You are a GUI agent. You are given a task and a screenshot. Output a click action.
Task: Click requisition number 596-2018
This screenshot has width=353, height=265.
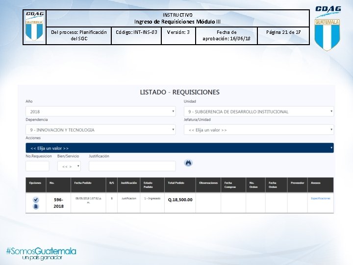tap(58, 203)
